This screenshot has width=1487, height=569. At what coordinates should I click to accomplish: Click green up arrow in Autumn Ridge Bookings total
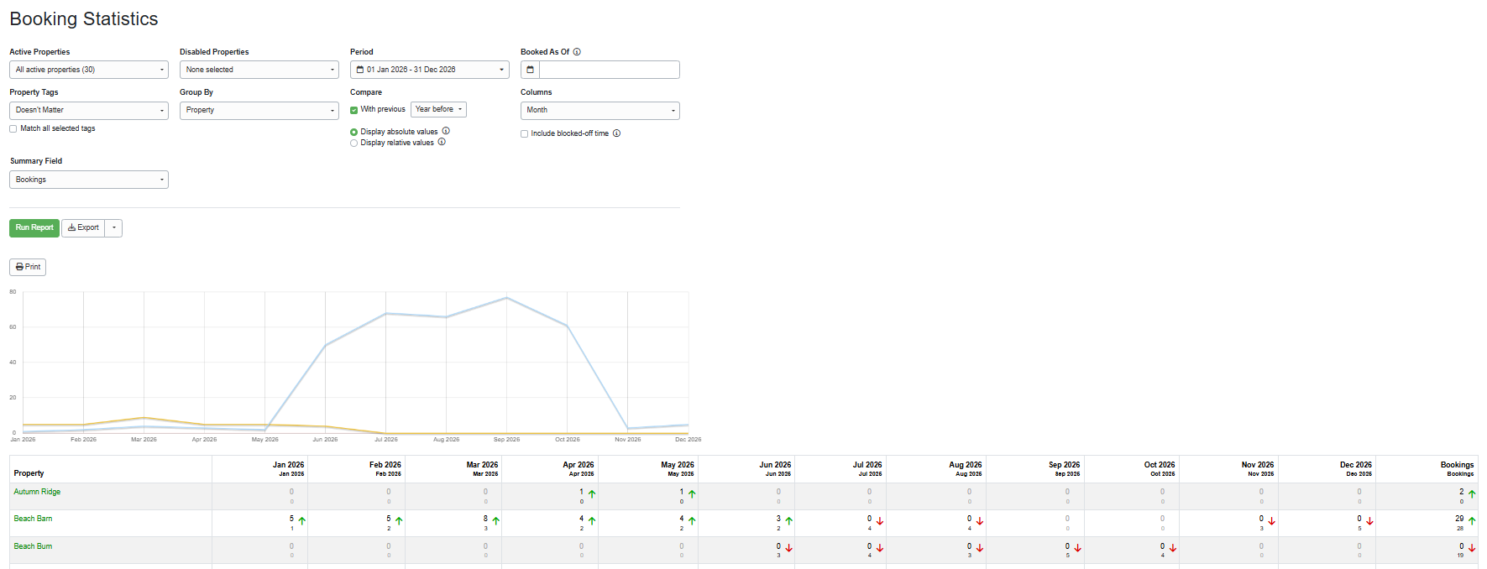click(1472, 494)
